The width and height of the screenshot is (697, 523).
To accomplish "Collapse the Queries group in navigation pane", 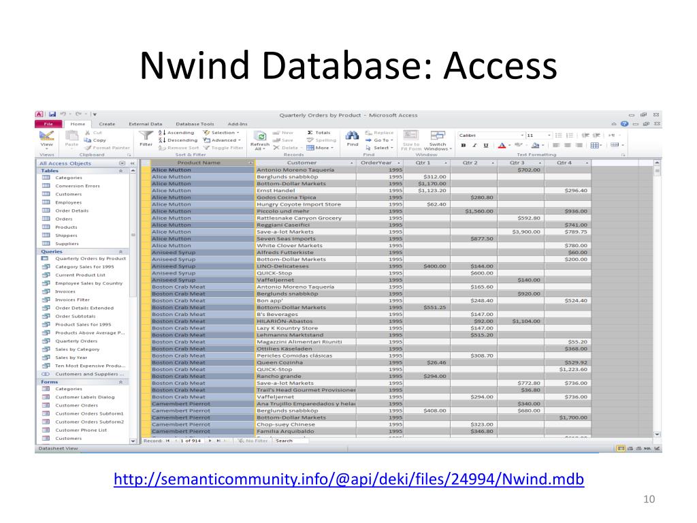I will coord(120,252).
